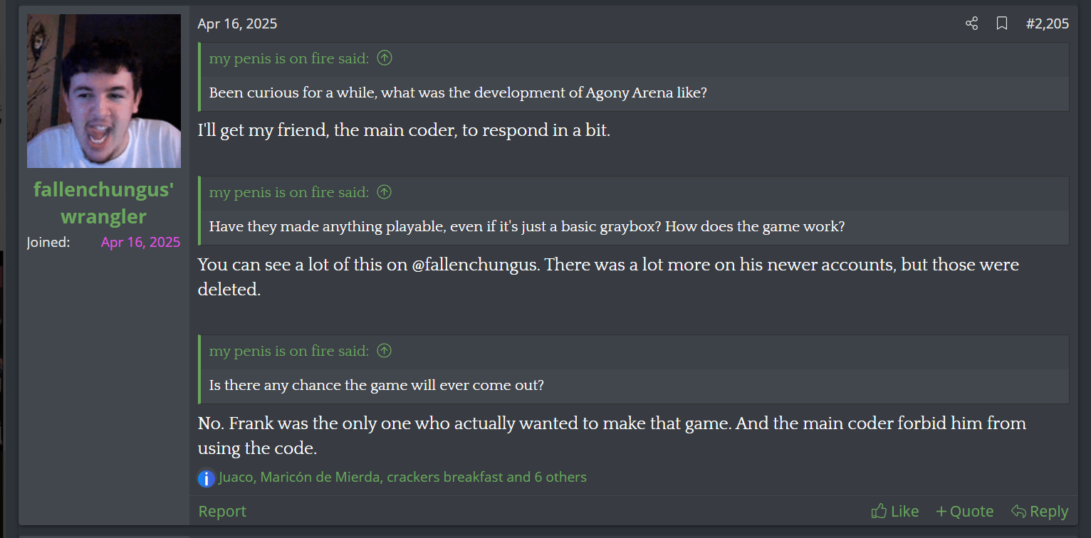Click the share post icon
The width and height of the screenshot is (1091, 538).
[x=971, y=23]
